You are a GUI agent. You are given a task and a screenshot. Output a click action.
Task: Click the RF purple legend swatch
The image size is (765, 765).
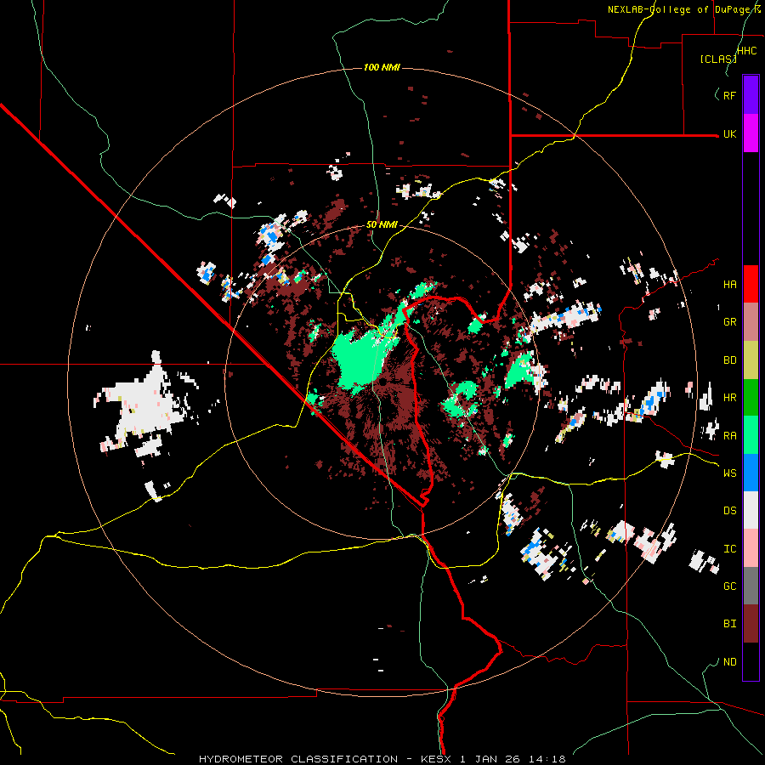point(751,95)
